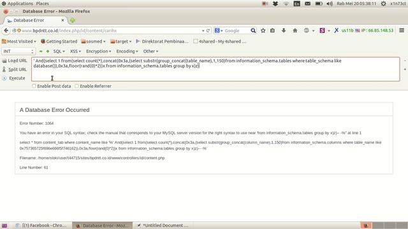Click the Filename path line text

[x=92, y=158]
